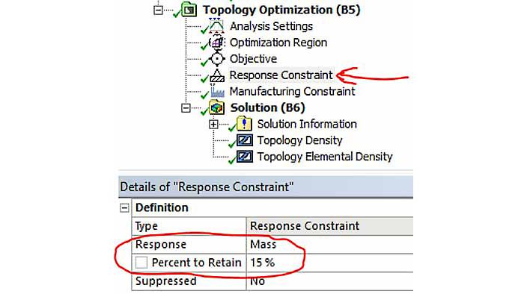Image resolution: width=527 pixels, height=294 pixels.
Task: Collapse the Solution (B6) branch
Action: coord(186,107)
